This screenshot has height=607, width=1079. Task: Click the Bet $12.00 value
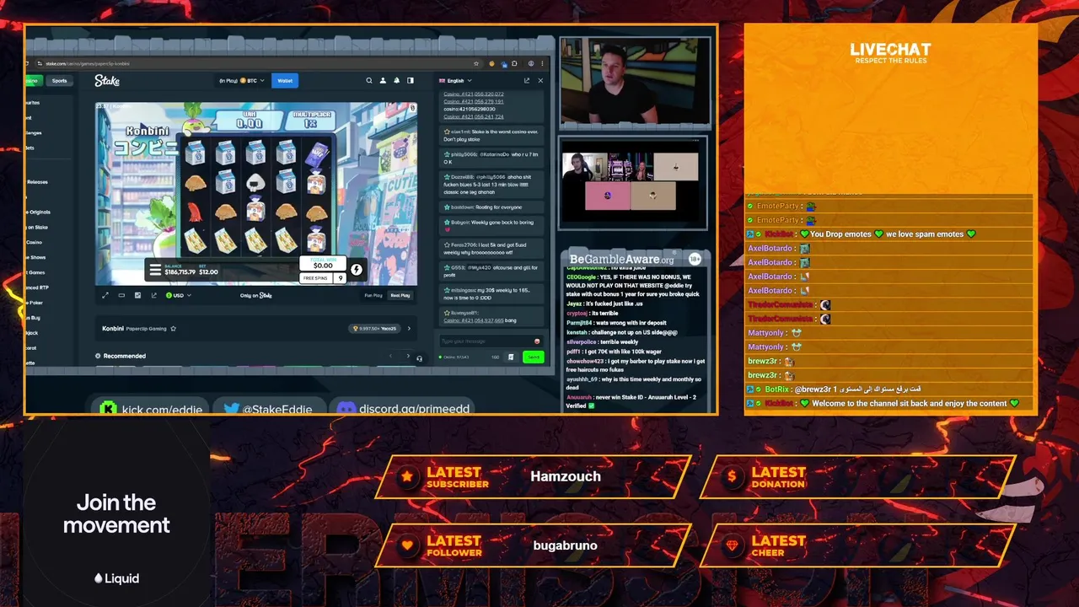click(208, 271)
